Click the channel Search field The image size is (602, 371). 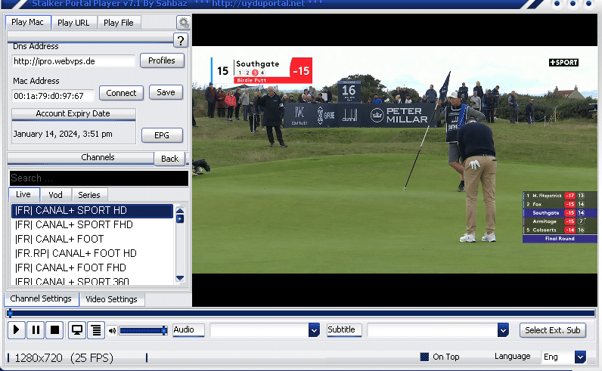[x=98, y=178]
